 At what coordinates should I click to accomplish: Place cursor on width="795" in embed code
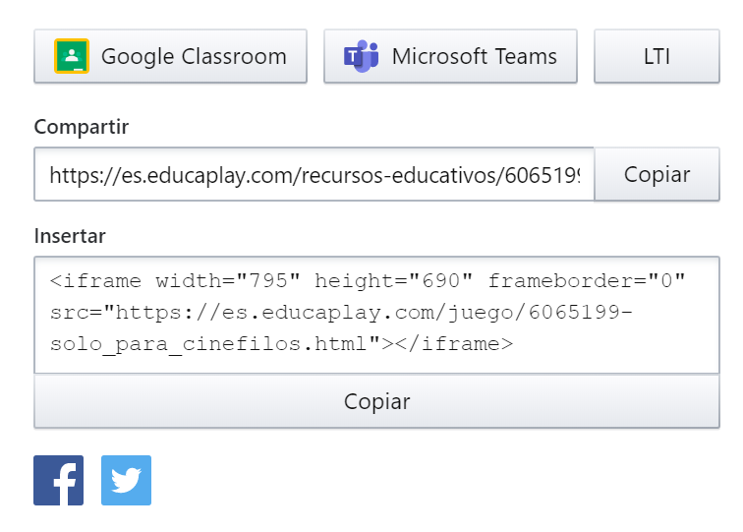pos(228,281)
